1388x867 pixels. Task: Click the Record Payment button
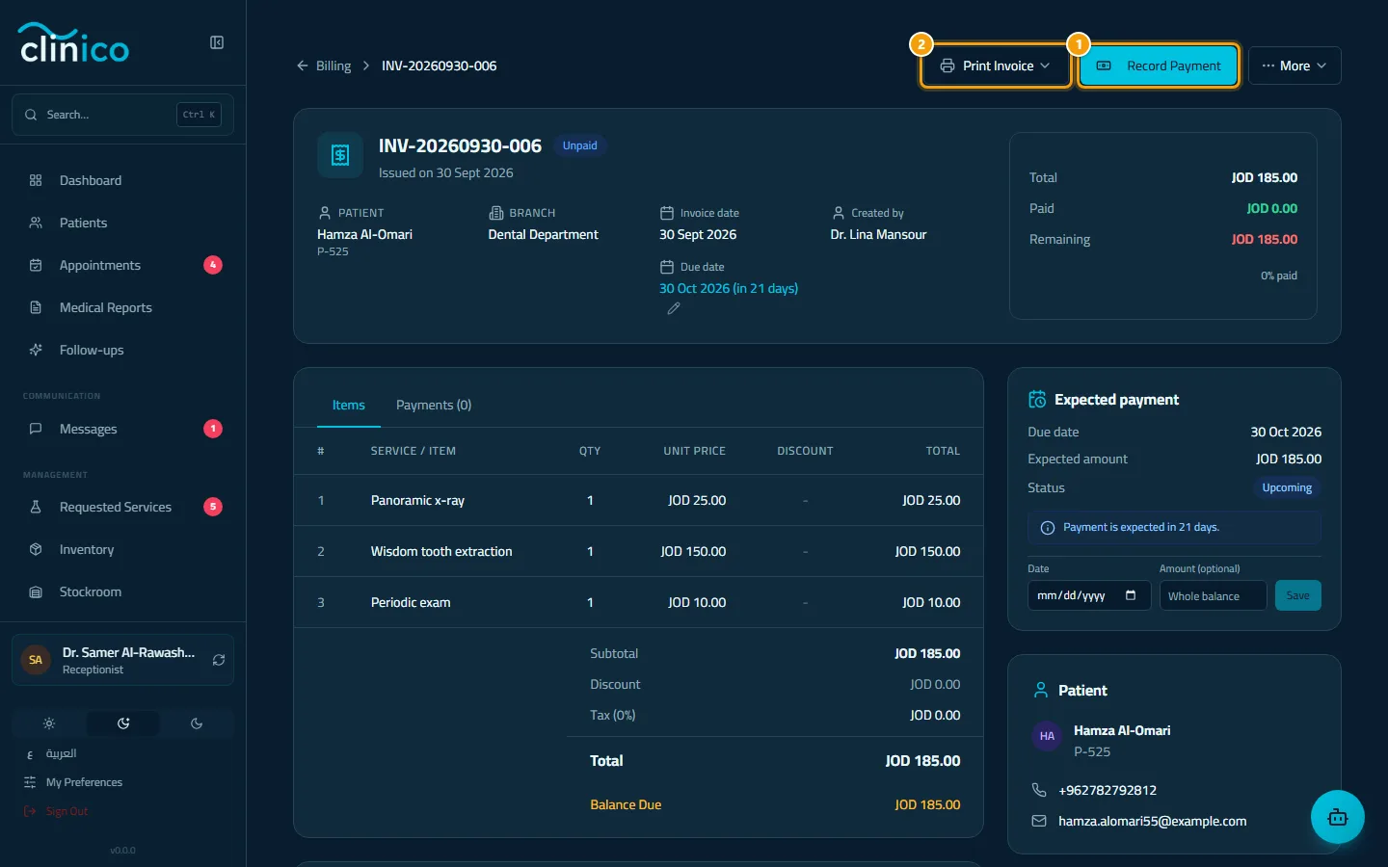click(1159, 66)
